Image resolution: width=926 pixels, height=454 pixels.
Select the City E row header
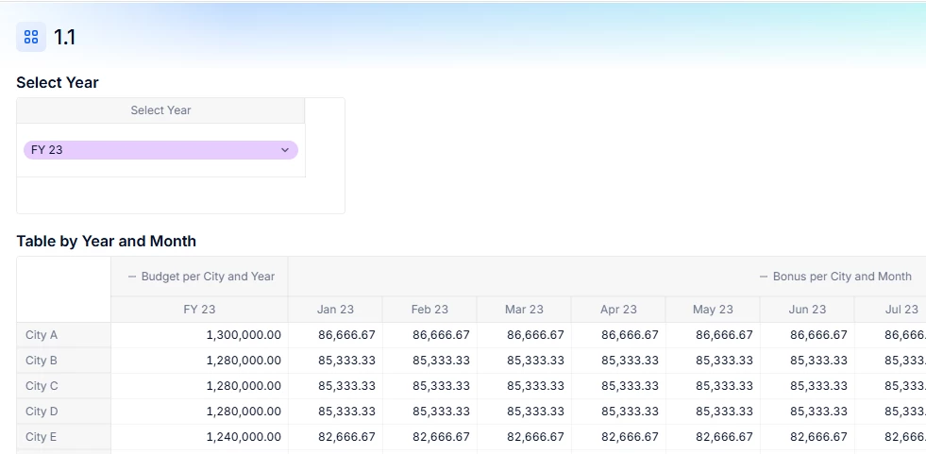pyautogui.click(x=42, y=437)
